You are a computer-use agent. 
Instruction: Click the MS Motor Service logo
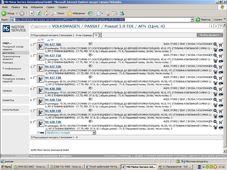click(14, 29)
